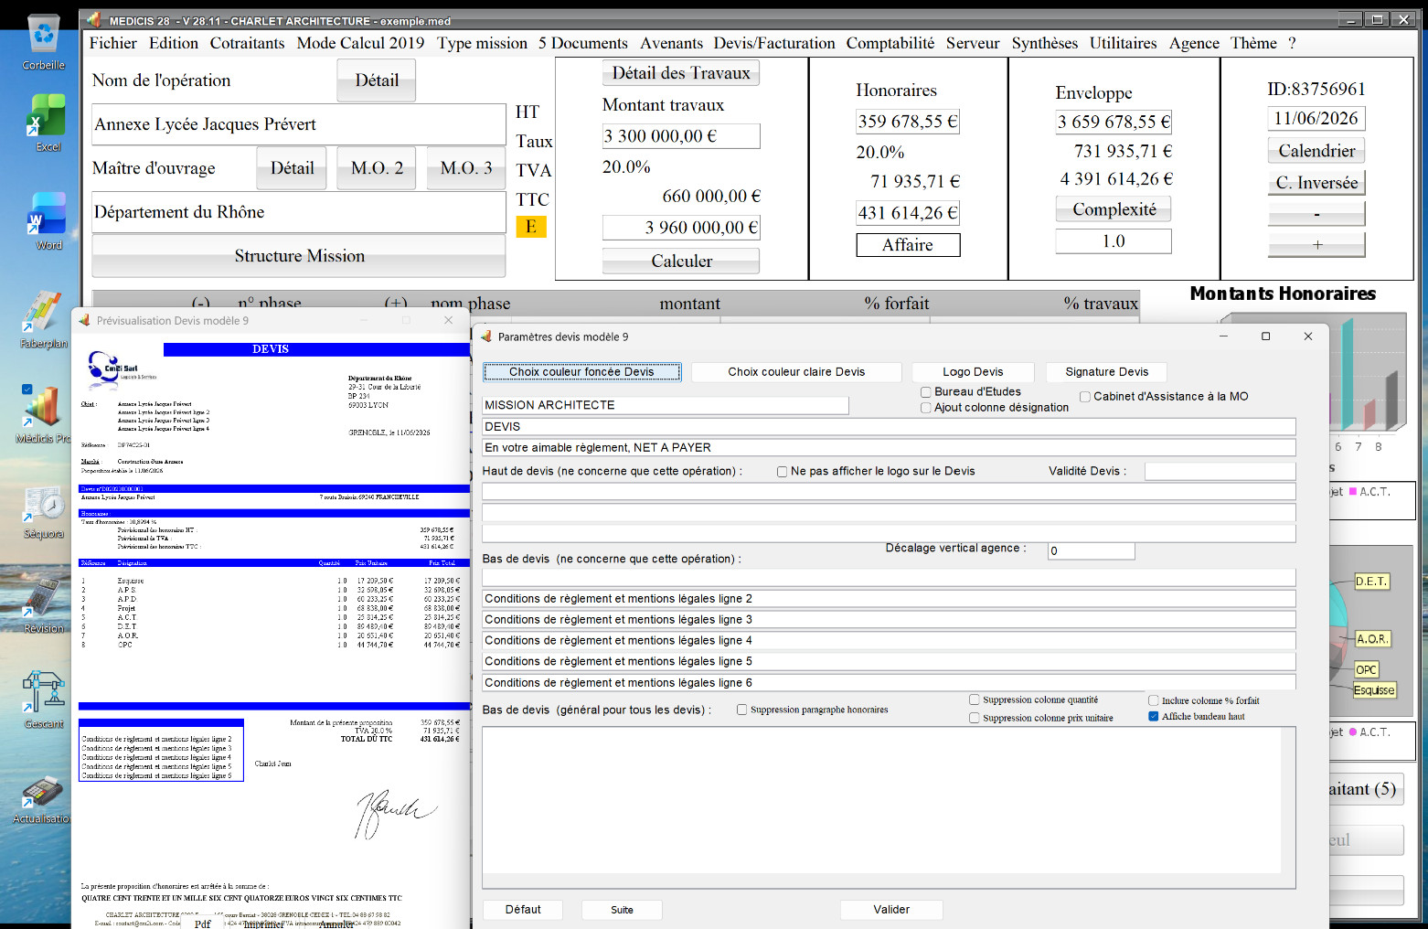This screenshot has width=1428, height=929.
Task: Tick the Ajout colonne désignation checkbox
Action: click(x=926, y=408)
